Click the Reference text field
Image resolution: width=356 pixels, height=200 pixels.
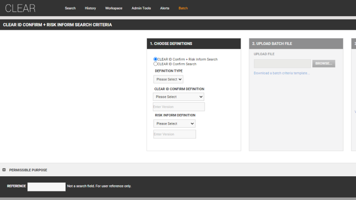(46, 187)
